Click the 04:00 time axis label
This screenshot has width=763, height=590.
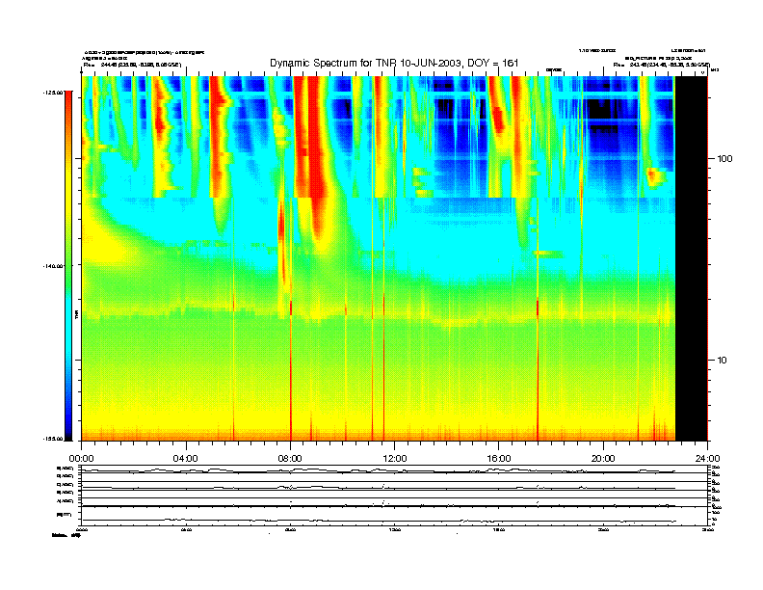pos(185,459)
